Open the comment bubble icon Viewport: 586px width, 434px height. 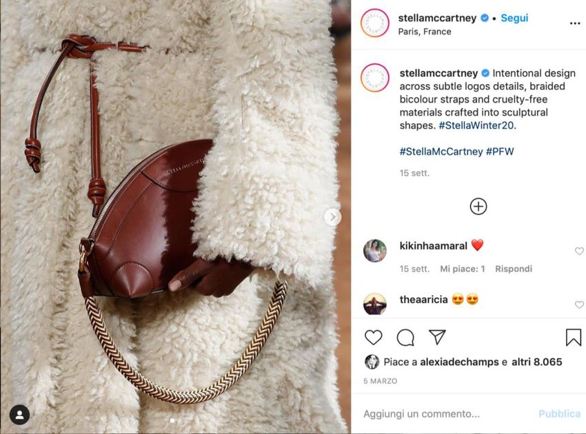[405, 338]
